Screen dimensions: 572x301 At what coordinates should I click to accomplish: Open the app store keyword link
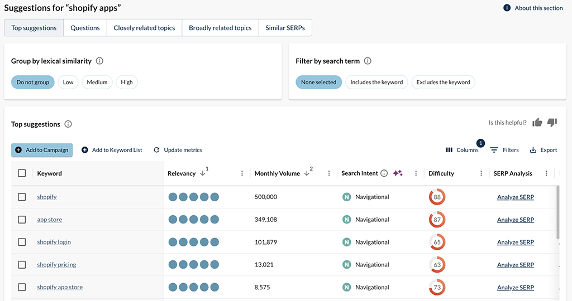tap(50, 220)
